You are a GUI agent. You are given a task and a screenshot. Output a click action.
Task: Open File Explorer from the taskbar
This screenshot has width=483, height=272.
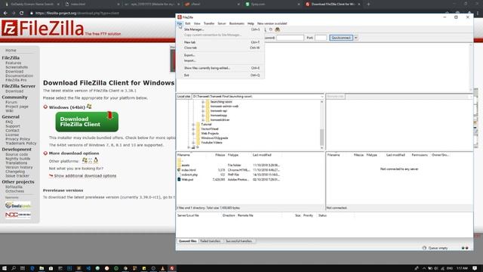coord(42,268)
